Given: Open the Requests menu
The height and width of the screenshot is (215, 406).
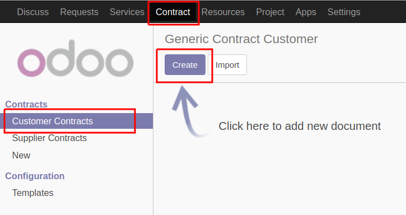Looking at the screenshot, I should pos(79,12).
